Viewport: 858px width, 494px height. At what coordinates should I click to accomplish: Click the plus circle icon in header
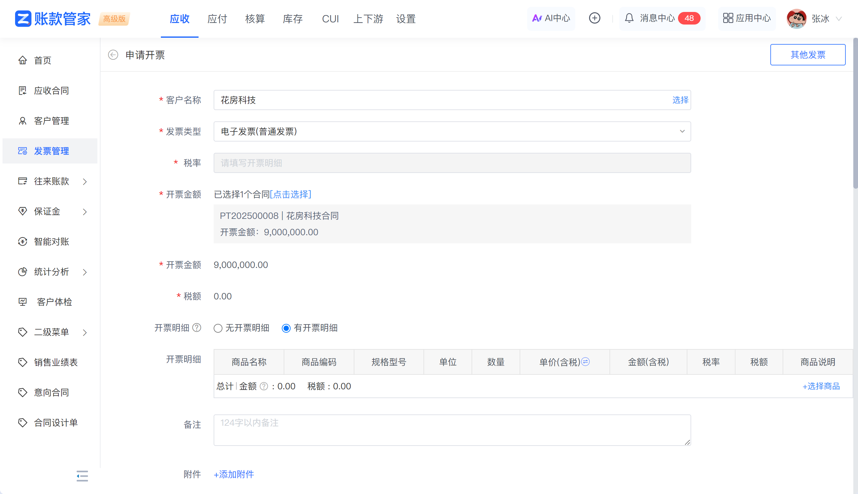pos(594,18)
